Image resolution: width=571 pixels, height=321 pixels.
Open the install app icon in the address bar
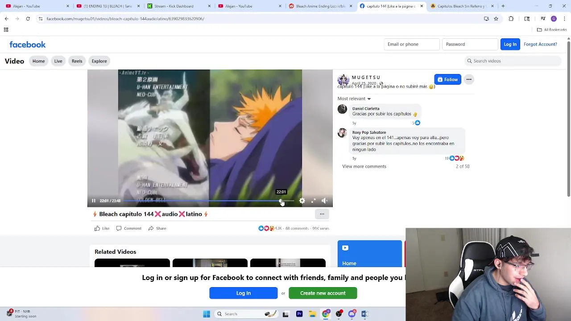click(x=486, y=19)
